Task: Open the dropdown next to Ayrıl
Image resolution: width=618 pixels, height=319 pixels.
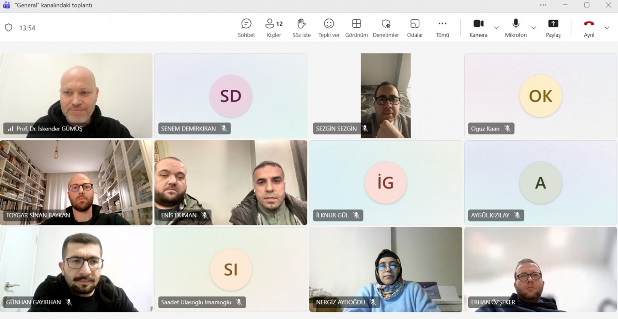Action: (607, 28)
